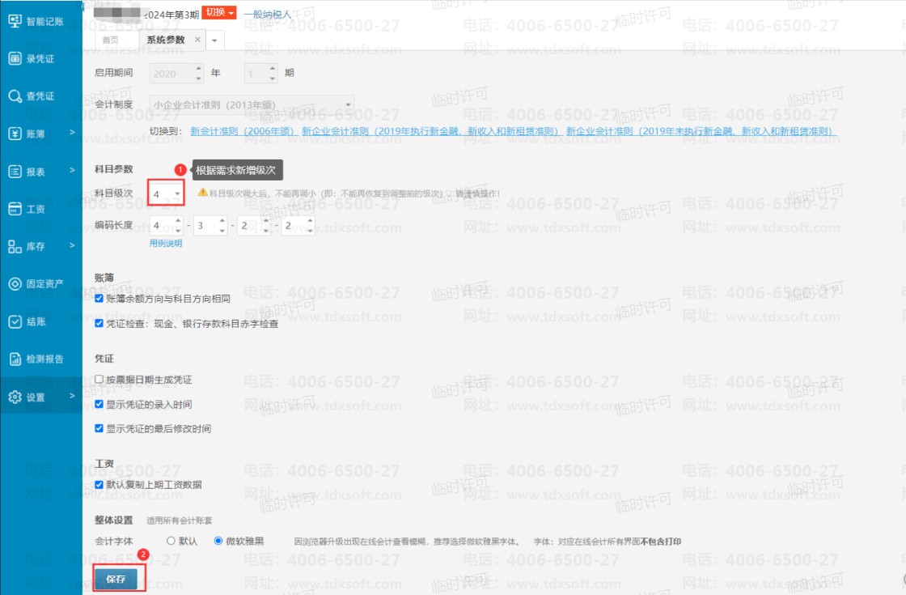Click 启用期间 period stepper
This screenshot has height=595, width=906.
pos(273,74)
